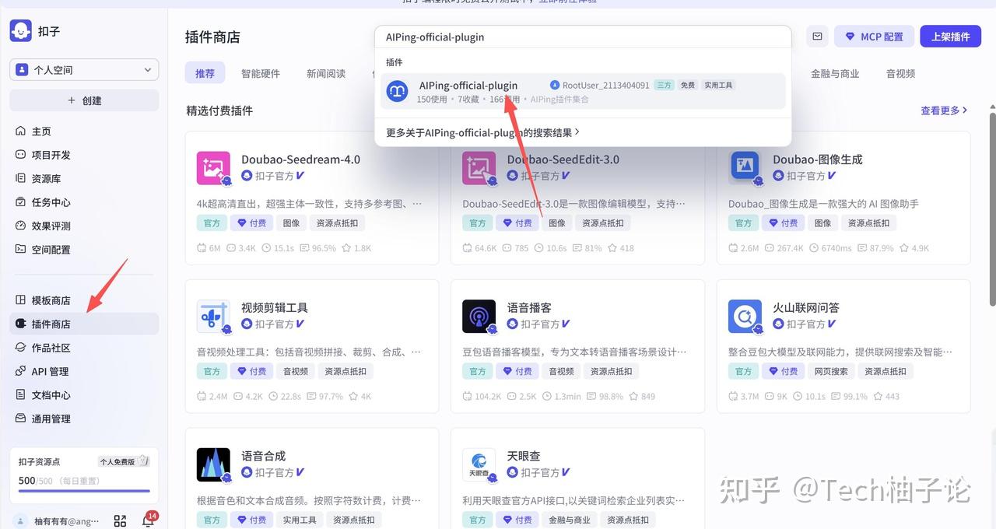Open the 语音合成 plugin icon
The width and height of the screenshot is (996, 529).
[214, 465]
